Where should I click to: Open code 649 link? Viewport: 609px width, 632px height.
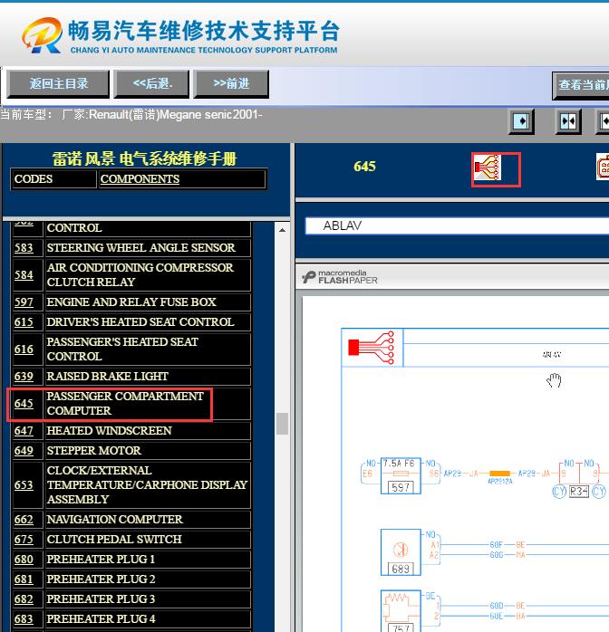point(24,451)
